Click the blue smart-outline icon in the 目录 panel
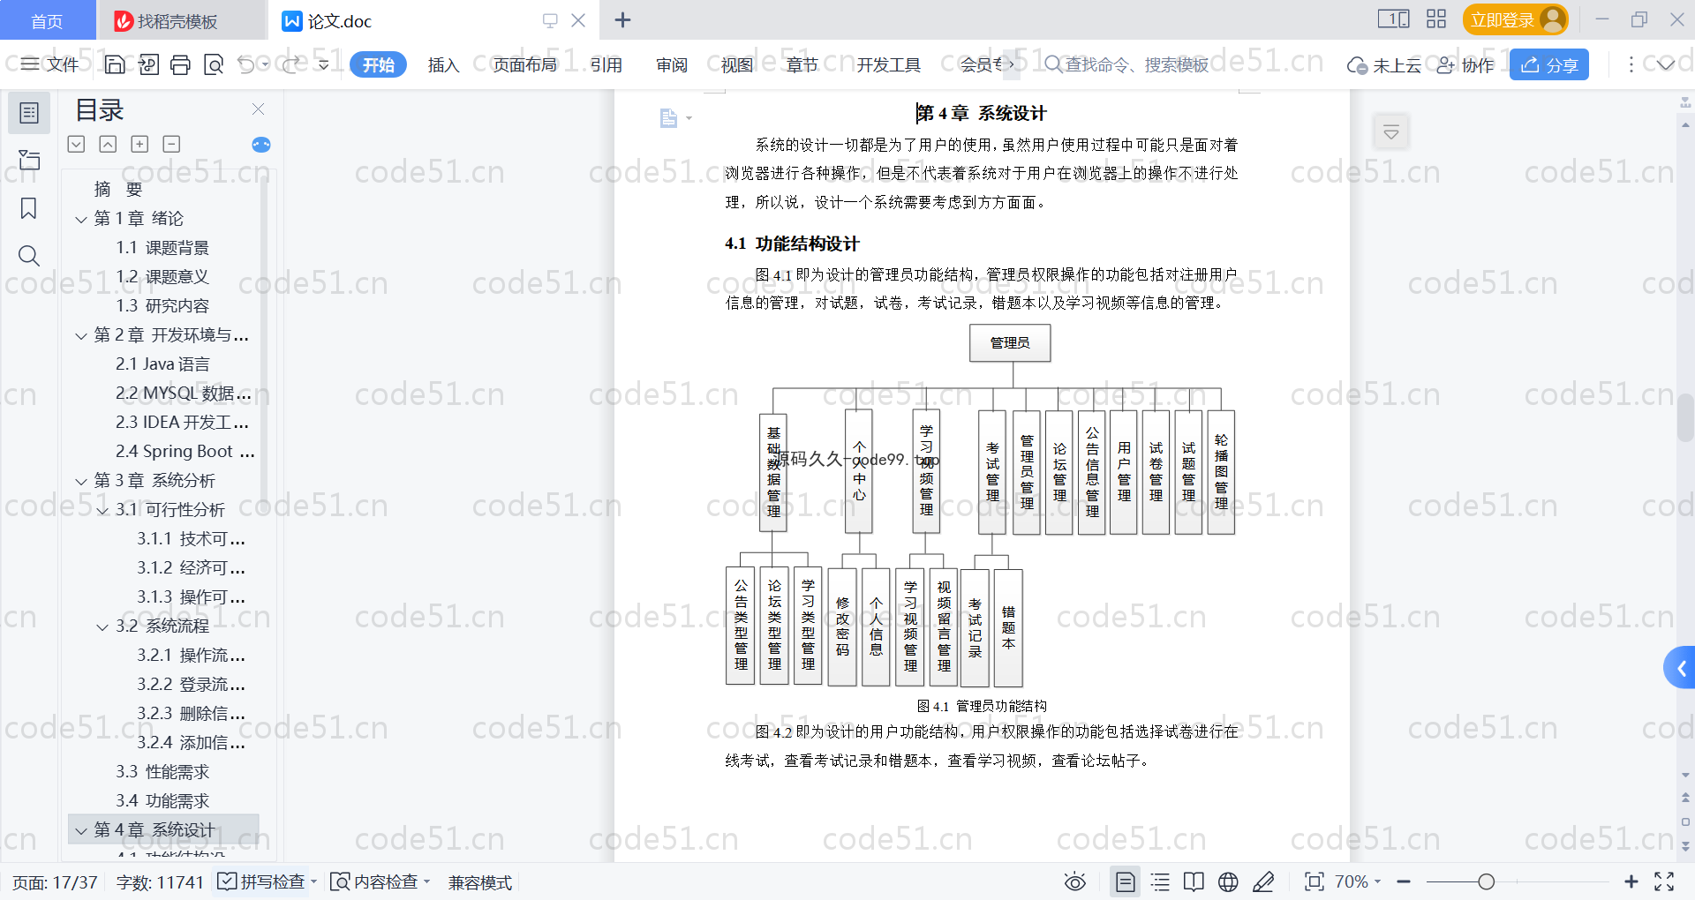 click(261, 145)
